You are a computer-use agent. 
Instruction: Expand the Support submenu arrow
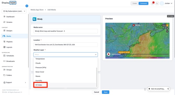[25, 83]
